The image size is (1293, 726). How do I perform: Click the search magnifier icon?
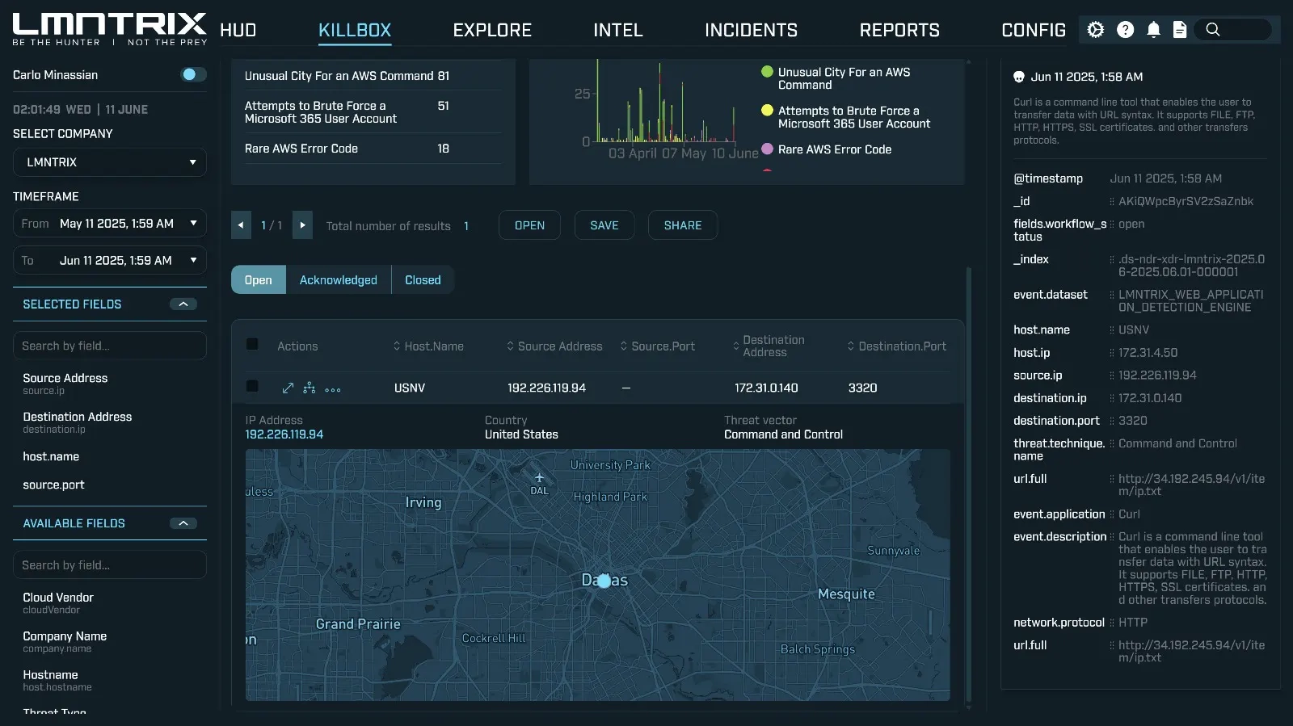click(1213, 30)
